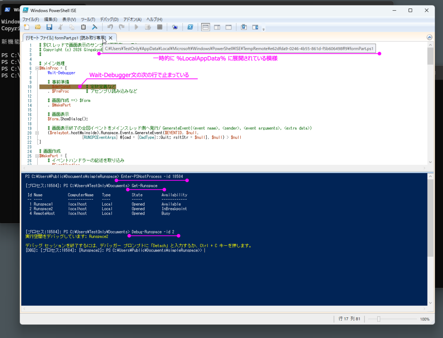Click the Stop Operation square icon

point(159,27)
